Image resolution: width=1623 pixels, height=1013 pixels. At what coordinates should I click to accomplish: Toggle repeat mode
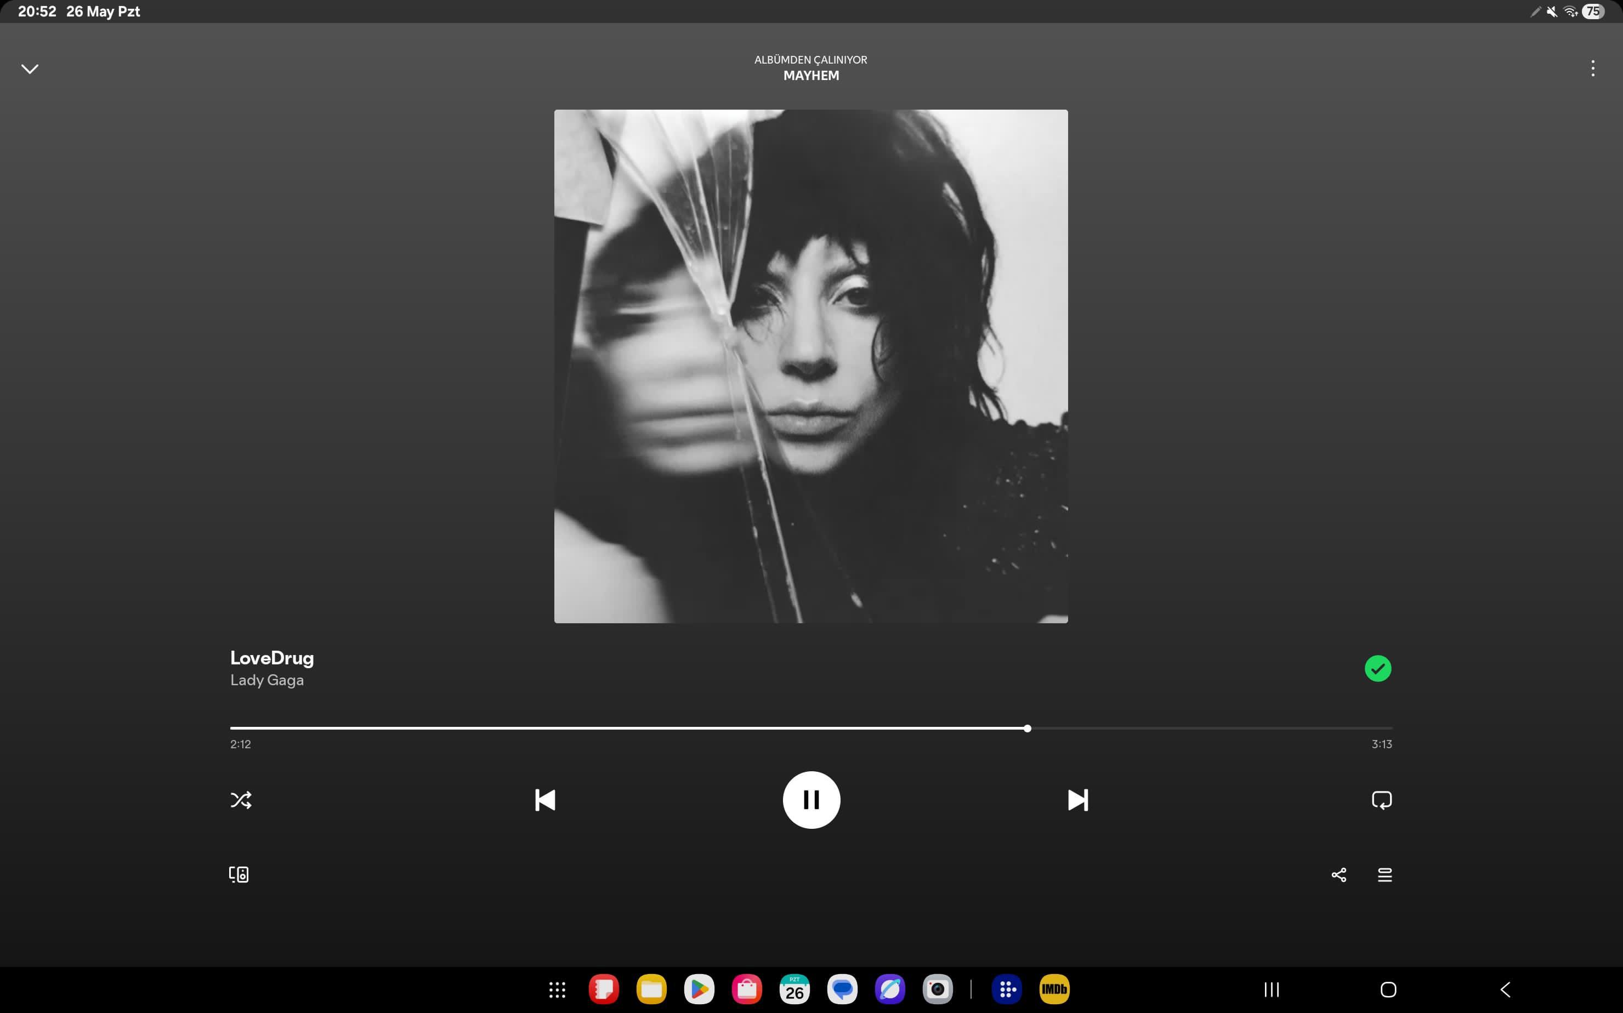click(x=1382, y=800)
